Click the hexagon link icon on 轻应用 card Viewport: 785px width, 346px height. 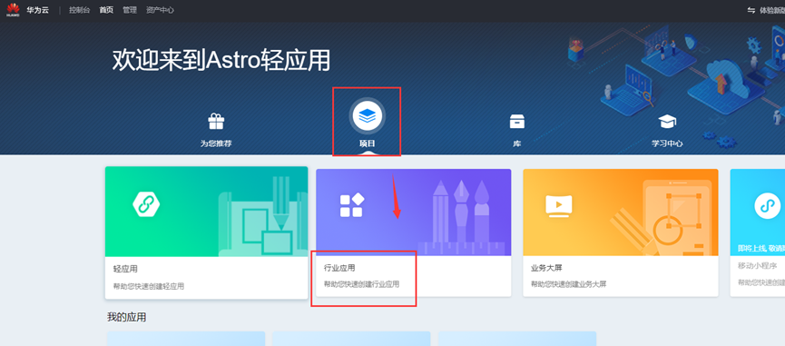coord(146,204)
